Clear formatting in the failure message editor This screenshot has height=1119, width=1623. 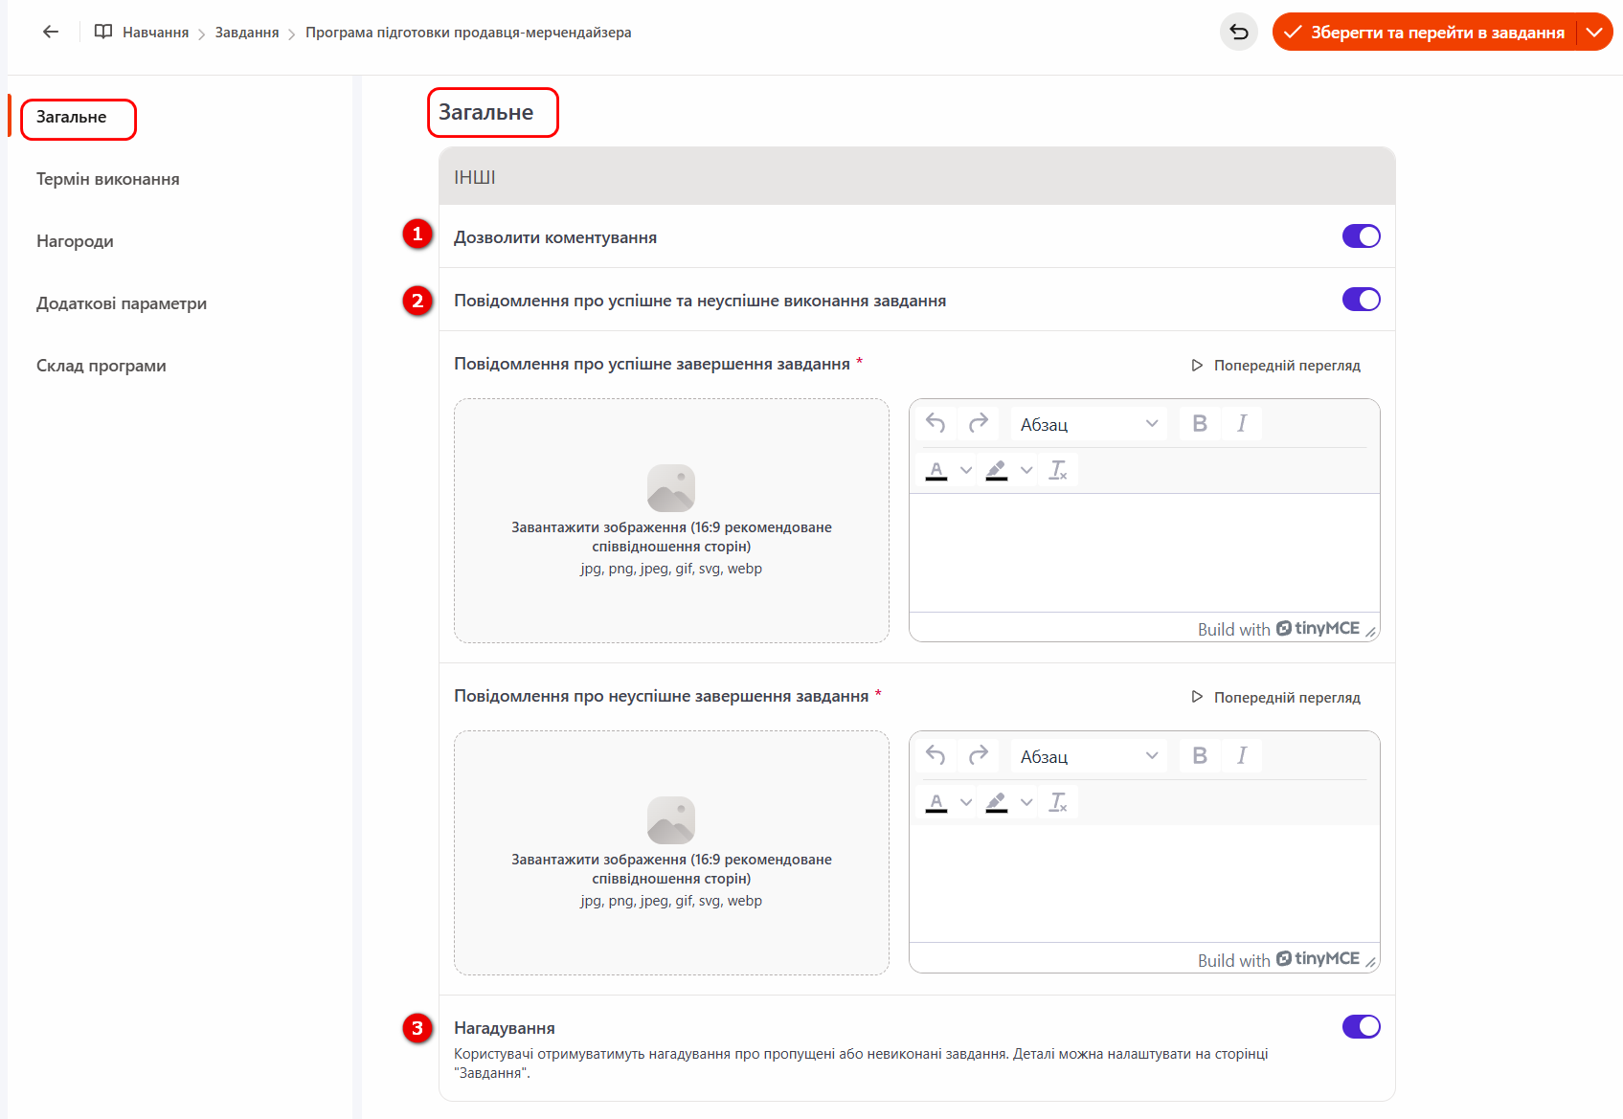[x=1057, y=802]
